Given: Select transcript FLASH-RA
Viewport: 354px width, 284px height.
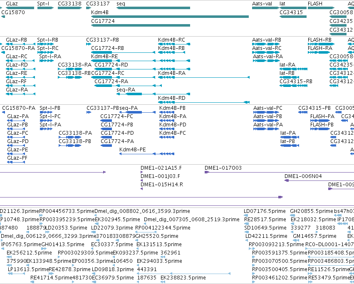Looking at the screenshot, I should tap(319, 52).
